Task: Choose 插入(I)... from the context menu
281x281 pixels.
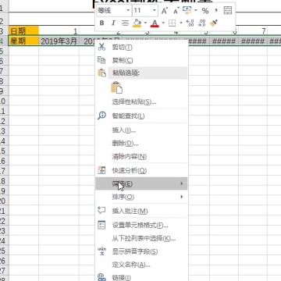Action: (x=141, y=130)
